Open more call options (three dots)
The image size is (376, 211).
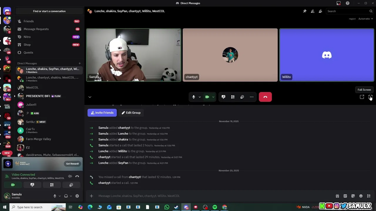pos(251,97)
